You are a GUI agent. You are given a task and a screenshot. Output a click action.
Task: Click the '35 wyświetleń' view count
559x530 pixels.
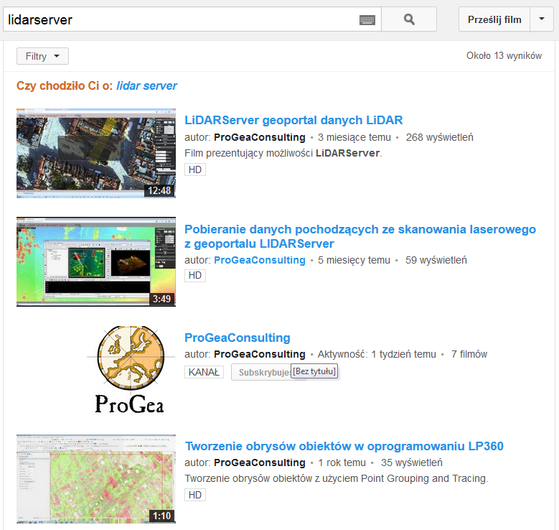412,463
